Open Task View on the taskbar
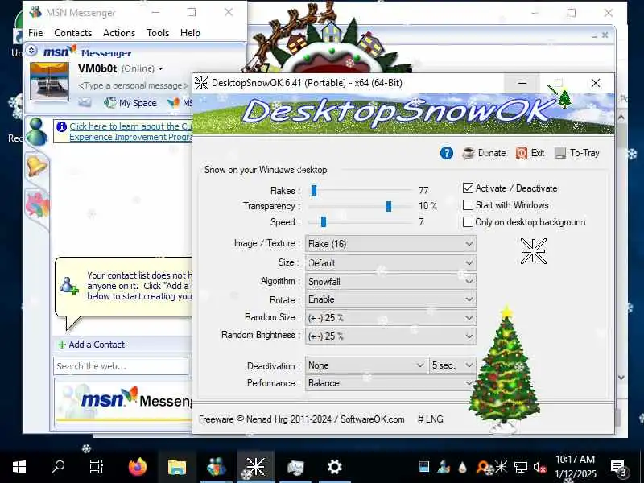The width and height of the screenshot is (644, 483). [x=97, y=467]
